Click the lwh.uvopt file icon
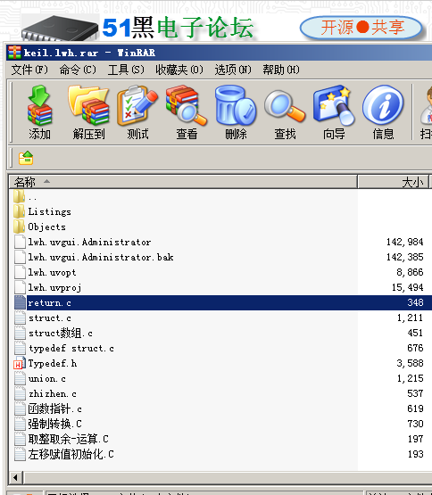432x495 pixels. [x=20, y=272]
